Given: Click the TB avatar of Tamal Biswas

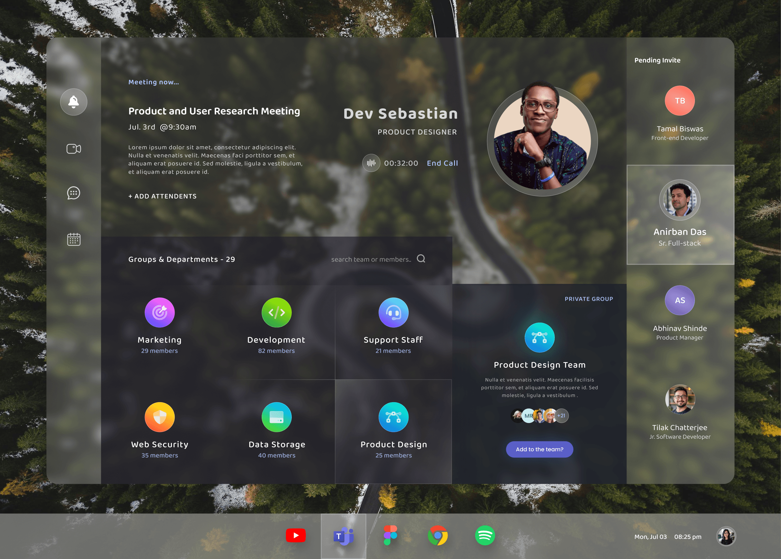Looking at the screenshot, I should (679, 100).
